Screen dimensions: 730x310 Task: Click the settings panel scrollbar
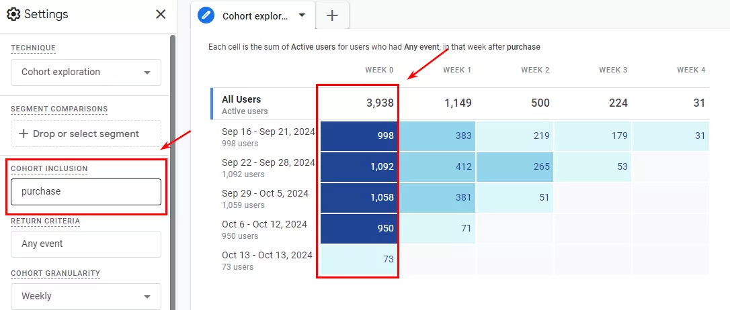[x=173, y=172]
